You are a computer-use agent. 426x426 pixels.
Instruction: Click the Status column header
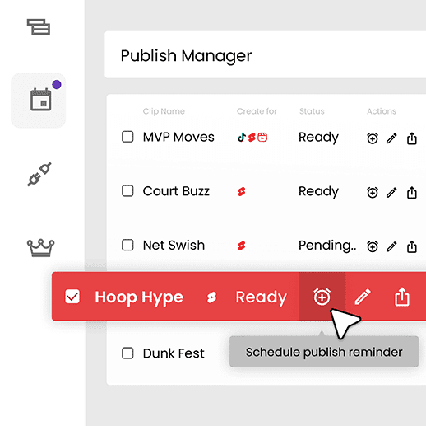pyautogui.click(x=312, y=111)
